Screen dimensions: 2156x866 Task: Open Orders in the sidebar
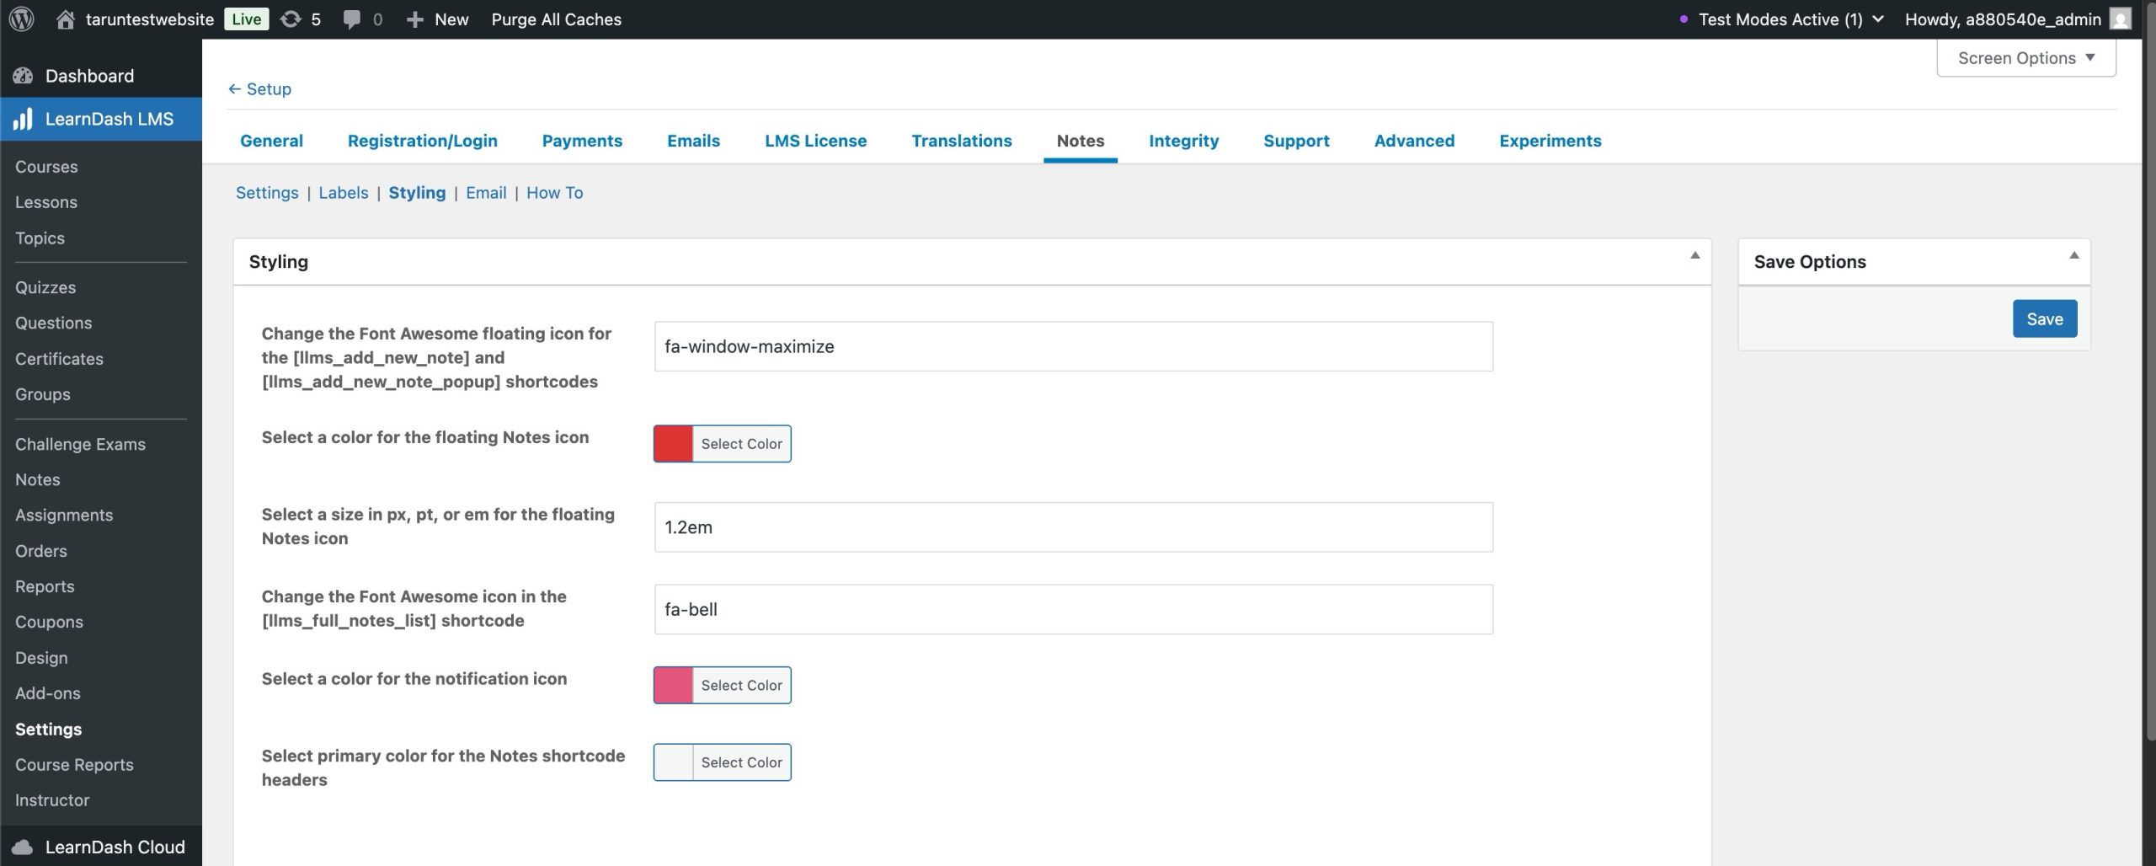click(x=40, y=550)
